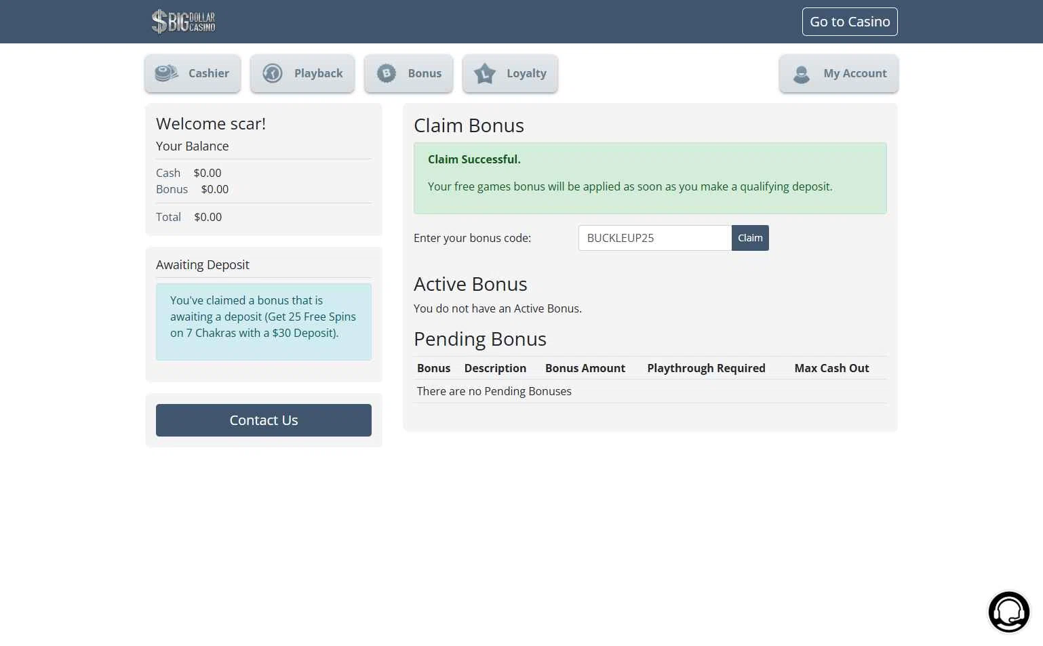Click the Max Cash Out column header
The height and width of the screenshot is (646, 1043).
tap(831, 368)
